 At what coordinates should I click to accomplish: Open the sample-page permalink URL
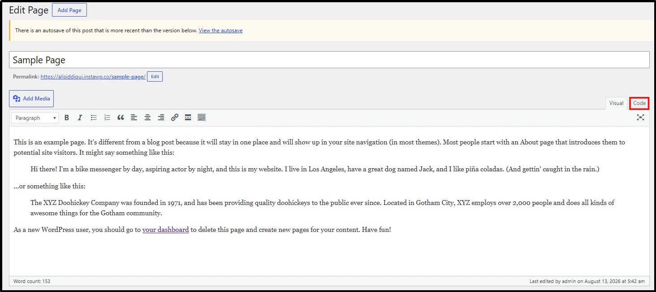pos(93,77)
